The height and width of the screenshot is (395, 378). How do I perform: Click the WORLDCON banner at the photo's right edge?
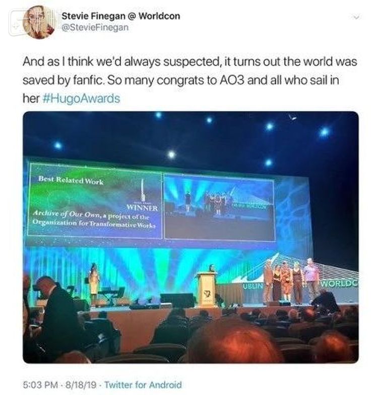338,283
